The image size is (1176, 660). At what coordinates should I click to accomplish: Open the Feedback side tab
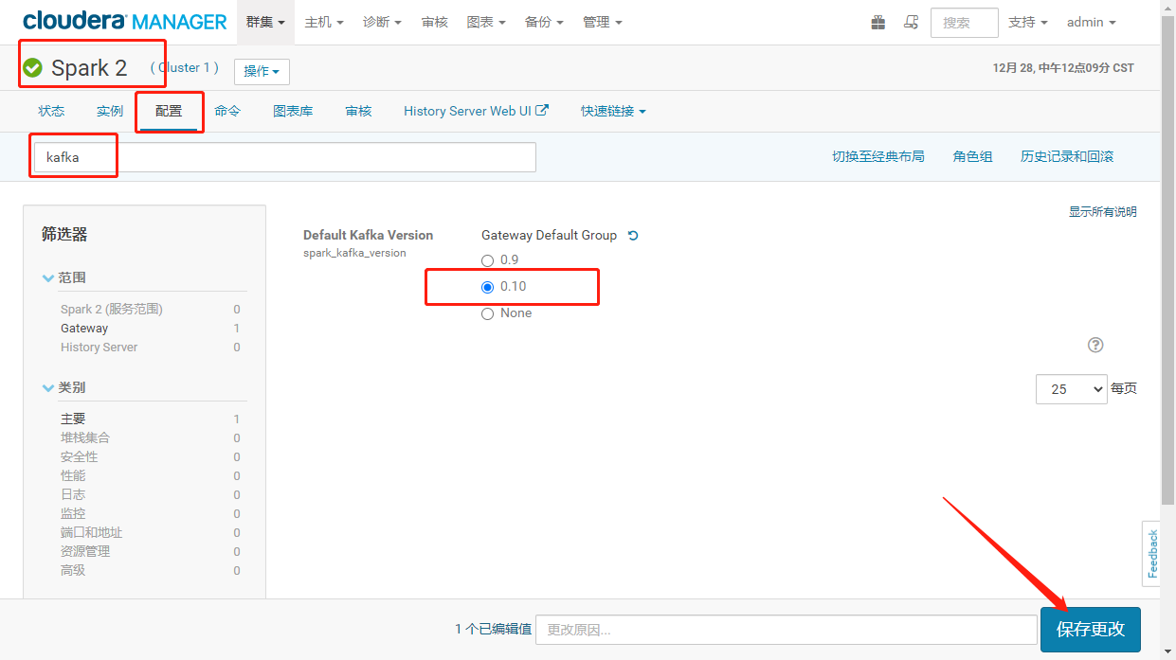[1152, 554]
